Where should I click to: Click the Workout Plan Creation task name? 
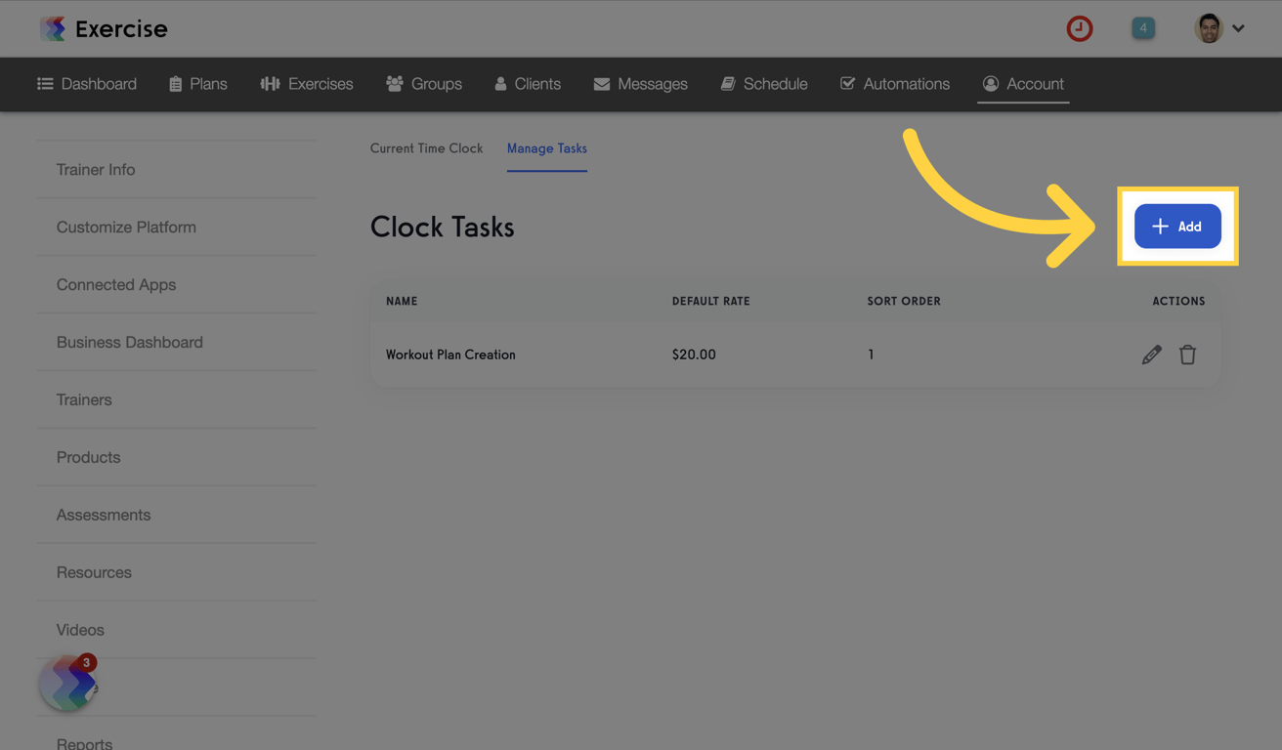tap(450, 354)
